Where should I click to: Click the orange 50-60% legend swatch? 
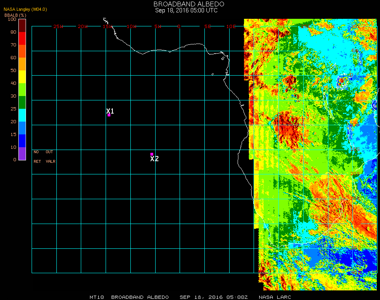pyautogui.click(x=22, y=64)
